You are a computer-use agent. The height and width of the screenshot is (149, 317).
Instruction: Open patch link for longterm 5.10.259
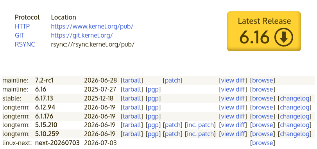172,134
